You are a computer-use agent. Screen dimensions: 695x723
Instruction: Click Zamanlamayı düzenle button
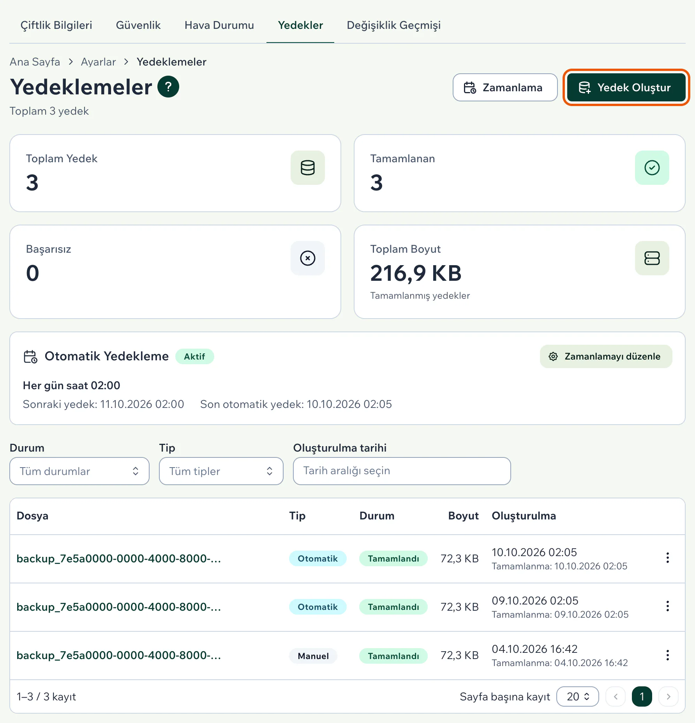tap(606, 356)
